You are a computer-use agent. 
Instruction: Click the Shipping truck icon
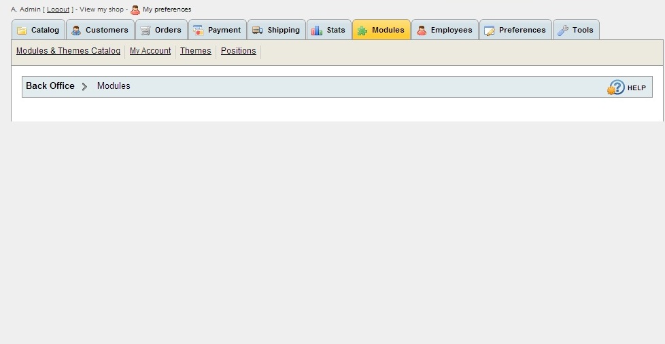258,31
